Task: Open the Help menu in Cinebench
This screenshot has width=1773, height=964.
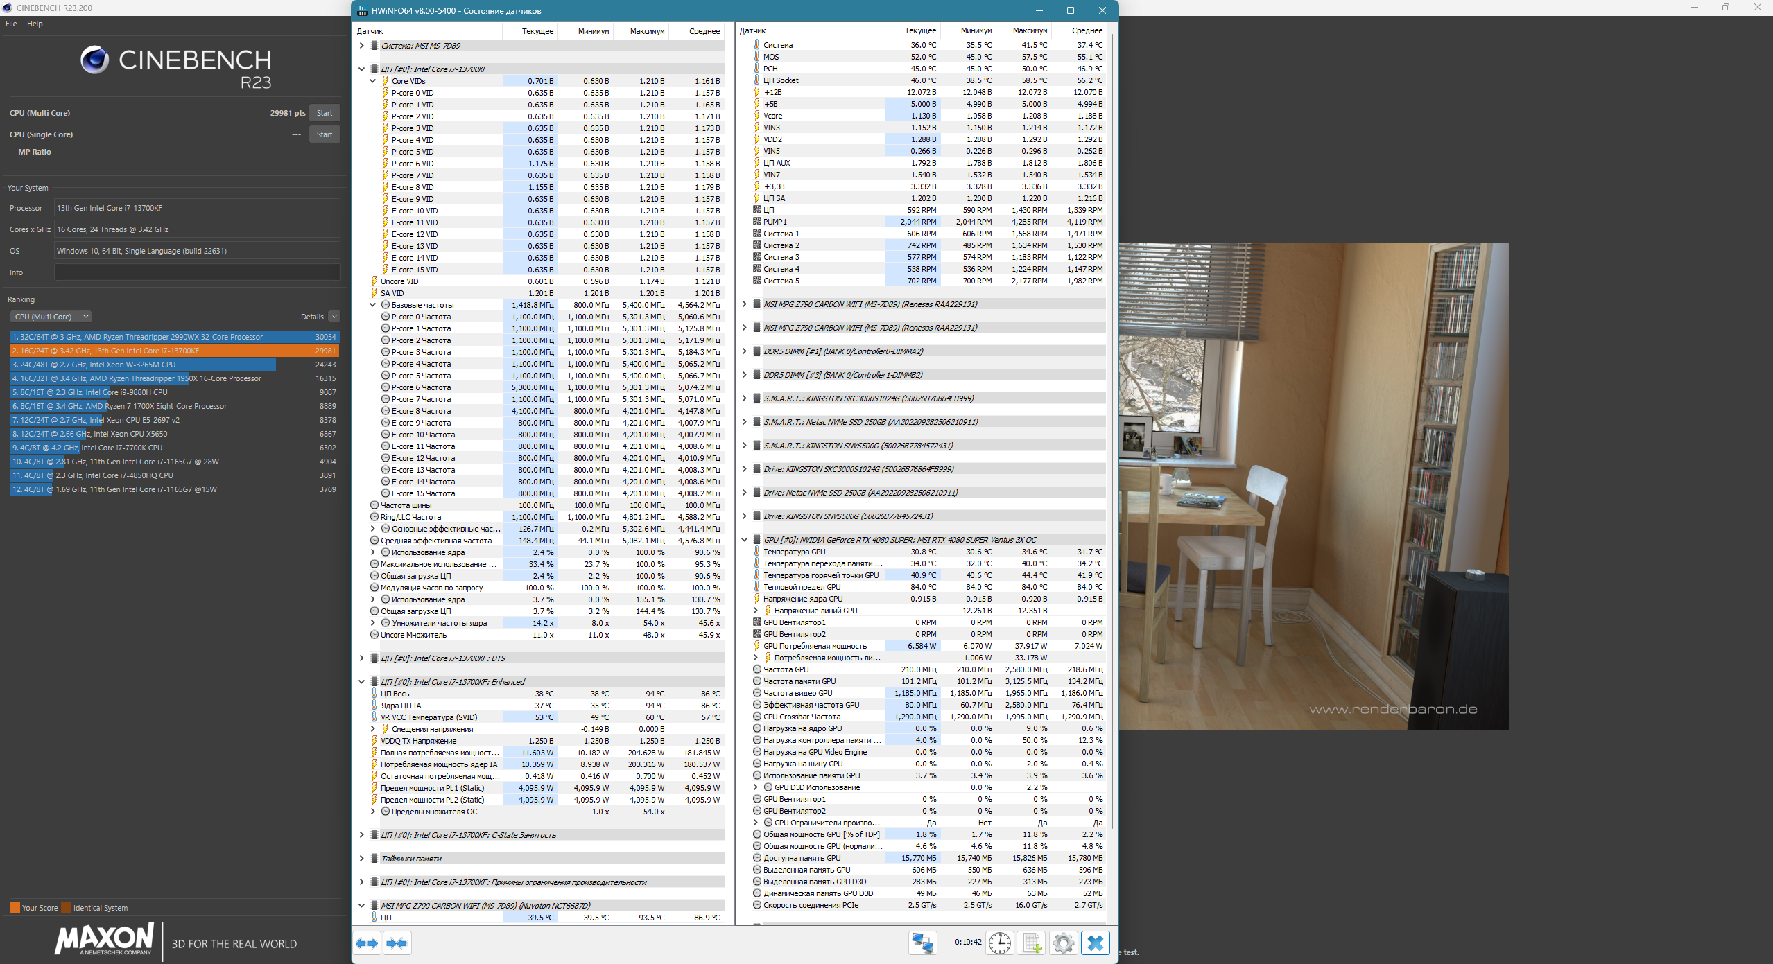Action: (x=35, y=24)
